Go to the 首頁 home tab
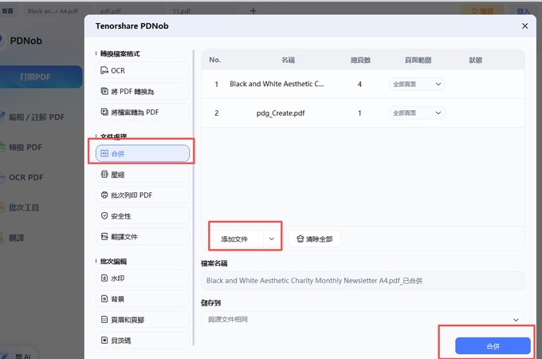The height and width of the screenshot is (359, 542). (8, 11)
